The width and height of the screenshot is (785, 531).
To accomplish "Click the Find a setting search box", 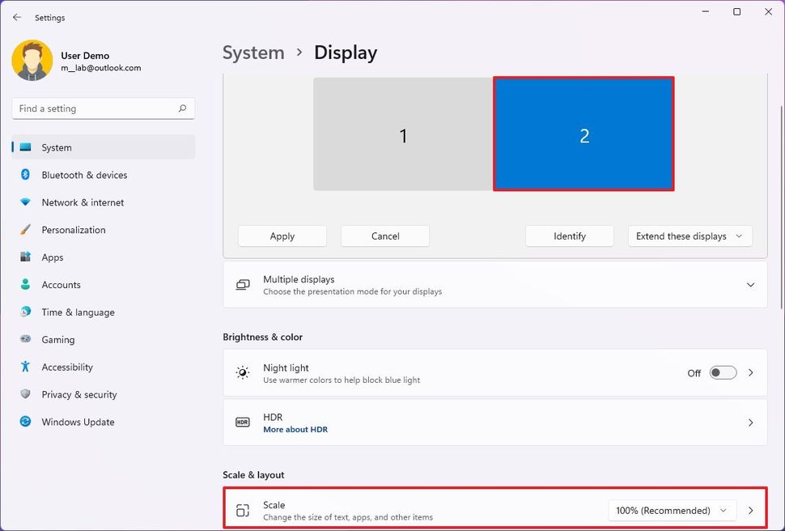I will click(x=103, y=108).
